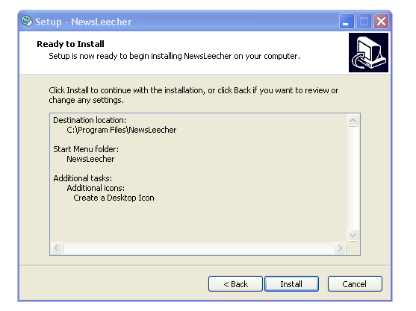Click the Destination location path text
Screen dimensions: 416x311
(121, 130)
